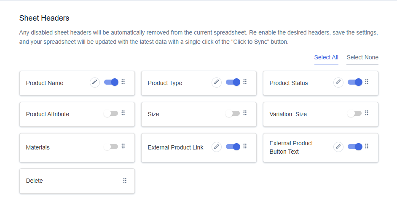Turn off External Product Link toggle

click(233, 147)
